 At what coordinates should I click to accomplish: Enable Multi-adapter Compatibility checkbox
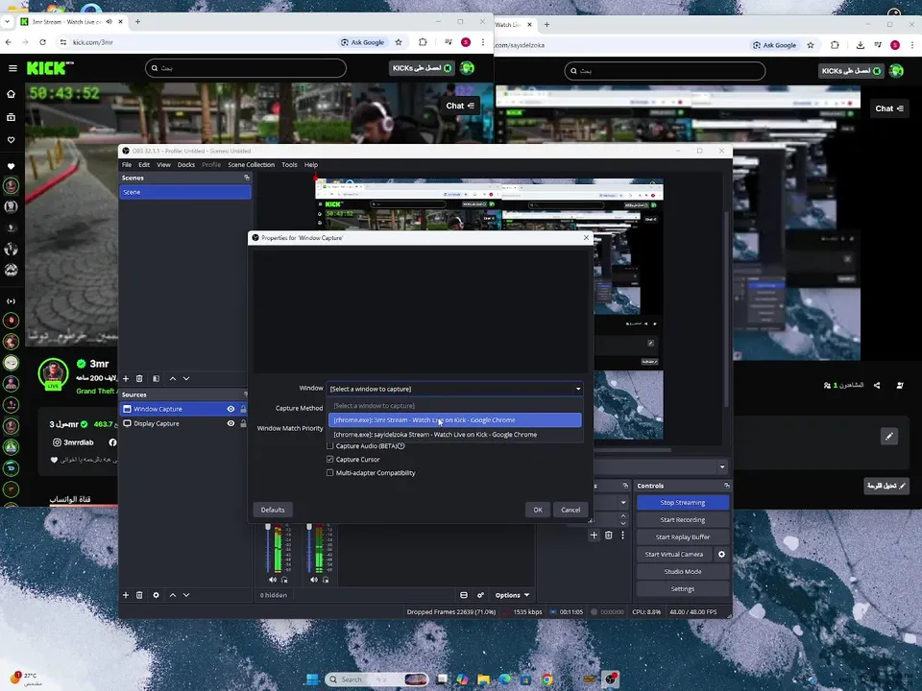click(x=329, y=473)
